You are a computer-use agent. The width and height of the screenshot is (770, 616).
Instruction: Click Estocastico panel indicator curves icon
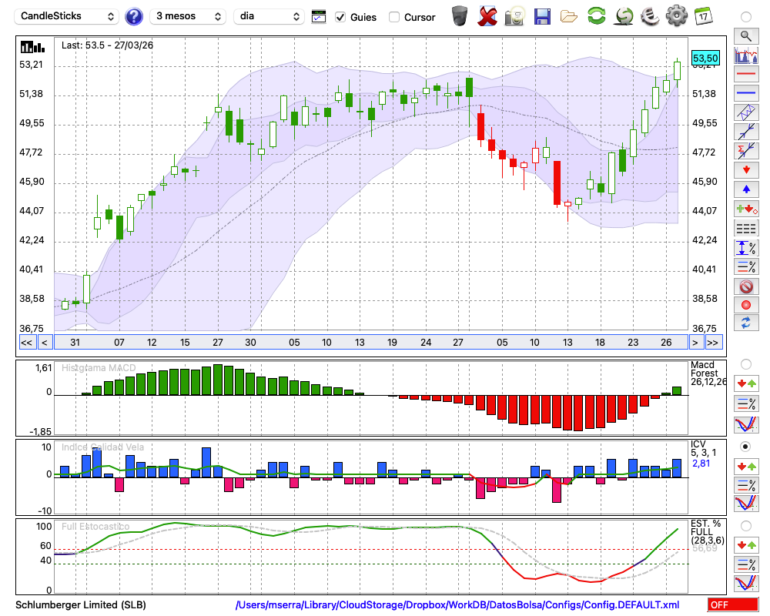746,583
